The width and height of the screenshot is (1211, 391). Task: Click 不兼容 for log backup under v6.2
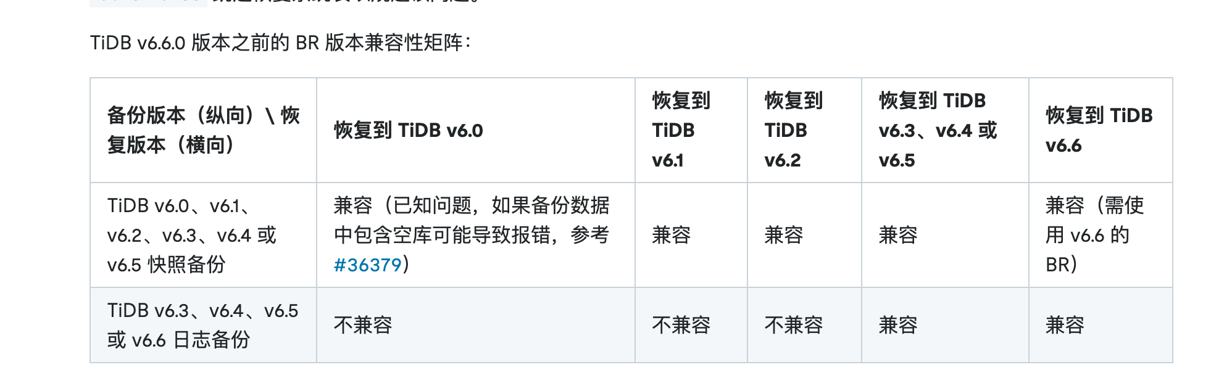pos(793,325)
